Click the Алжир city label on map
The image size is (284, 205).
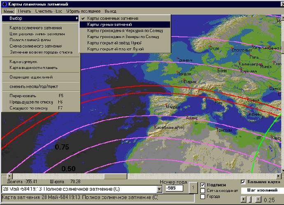192,118
